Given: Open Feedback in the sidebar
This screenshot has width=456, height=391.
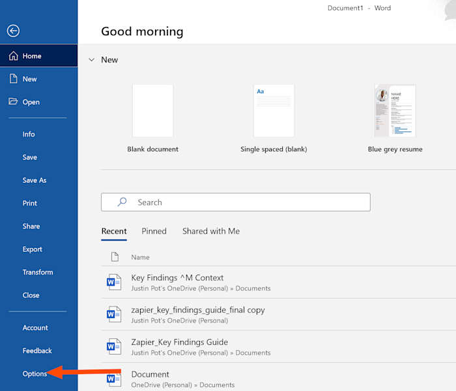Looking at the screenshot, I should click(x=37, y=351).
